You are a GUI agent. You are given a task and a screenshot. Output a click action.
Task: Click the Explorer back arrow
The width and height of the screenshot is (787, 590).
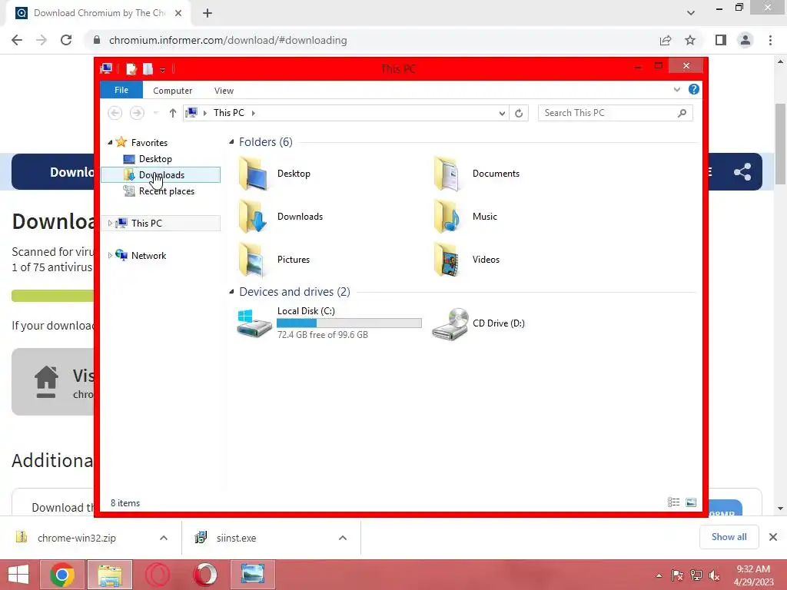(x=115, y=113)
